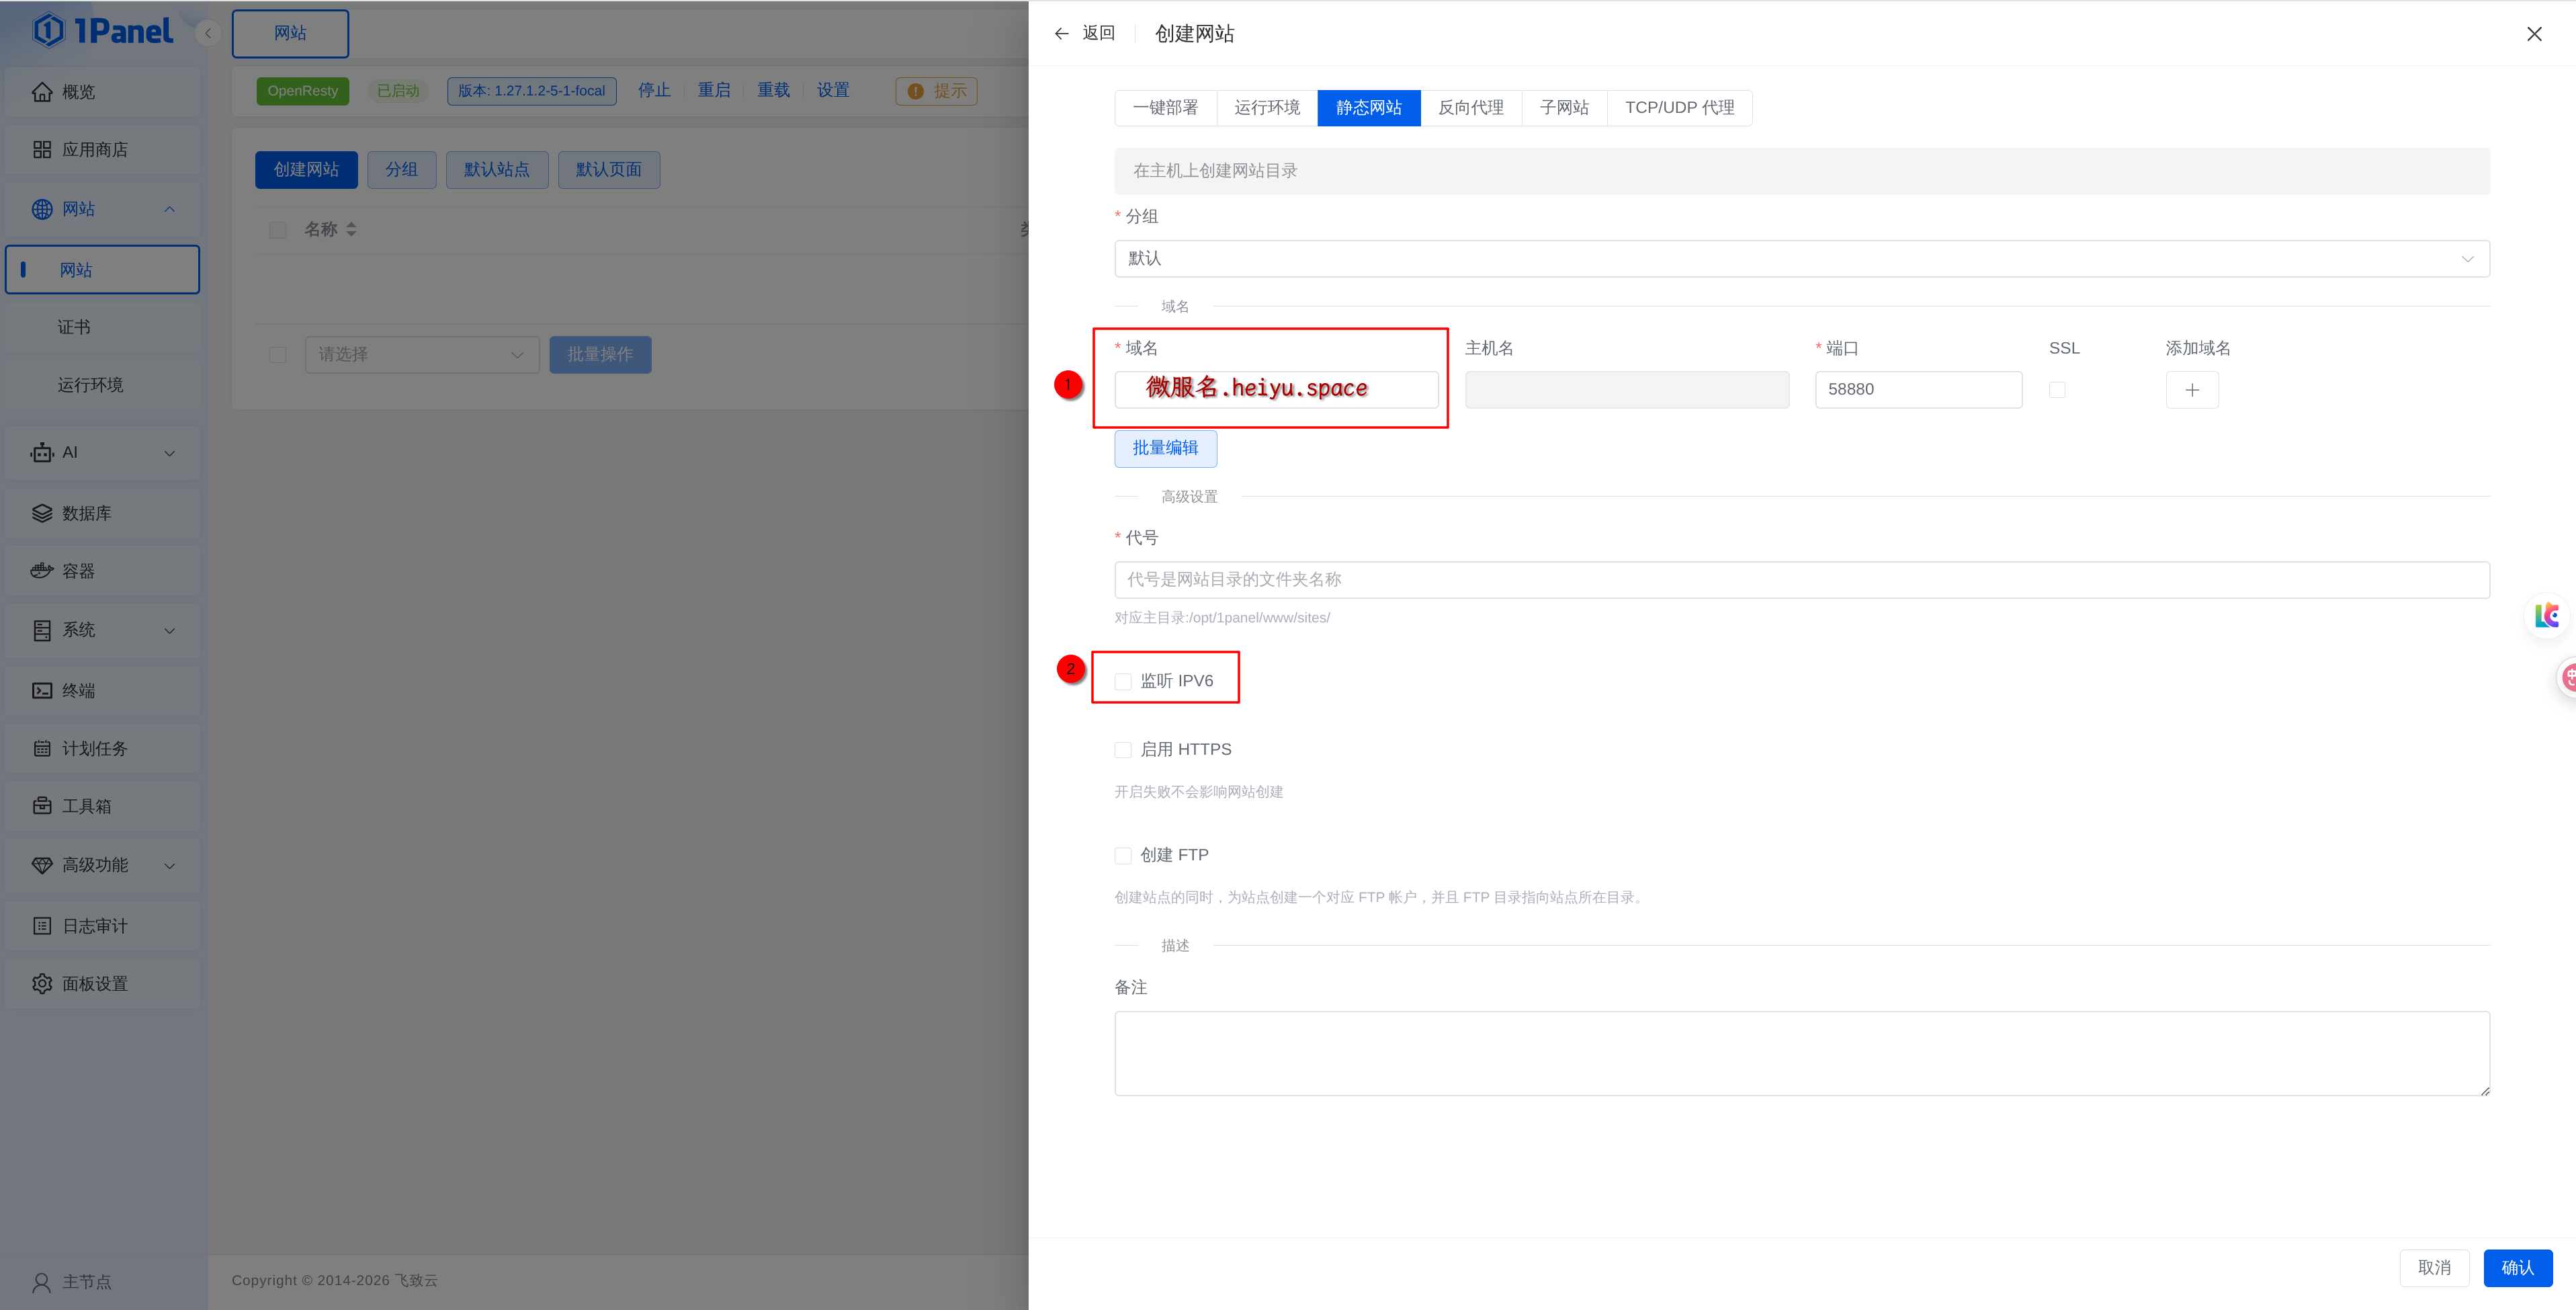Open the 运行环境 sidebar submenu item
The width and height of the screenshot is (2576, 1310).
click(x=102, y=385)
